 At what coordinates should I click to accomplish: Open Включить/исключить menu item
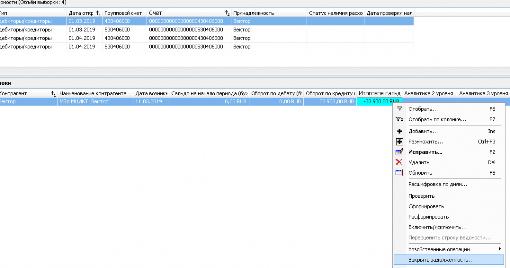click(437, 227)
